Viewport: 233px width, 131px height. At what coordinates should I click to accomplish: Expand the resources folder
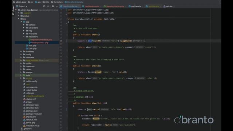coord(21,66)
